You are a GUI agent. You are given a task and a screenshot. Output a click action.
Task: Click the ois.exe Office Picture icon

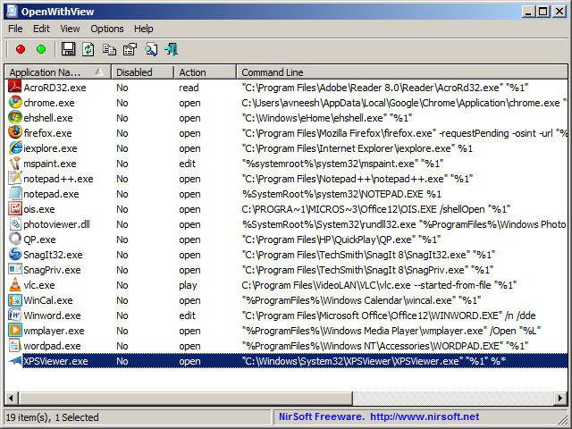(14, 208)
